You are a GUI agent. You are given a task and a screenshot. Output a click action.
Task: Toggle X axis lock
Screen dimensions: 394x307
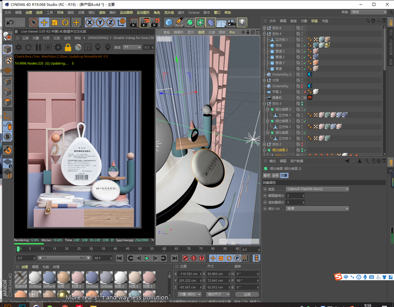click(x=90, y=23)
